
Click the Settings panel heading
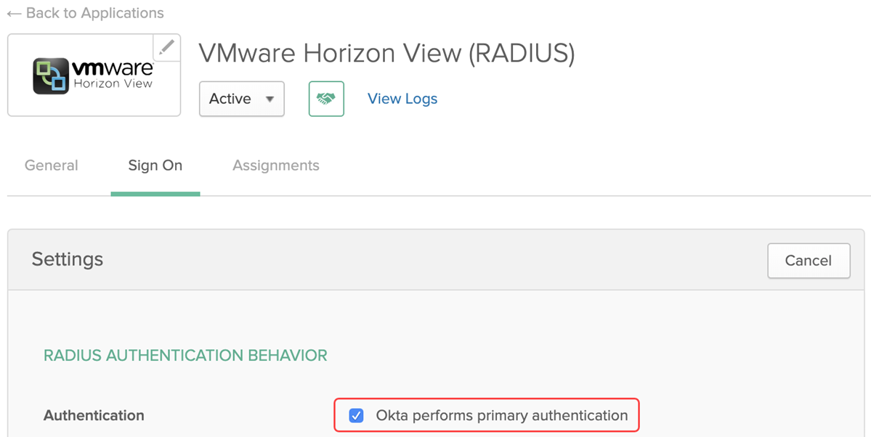[x=67, y=259]
